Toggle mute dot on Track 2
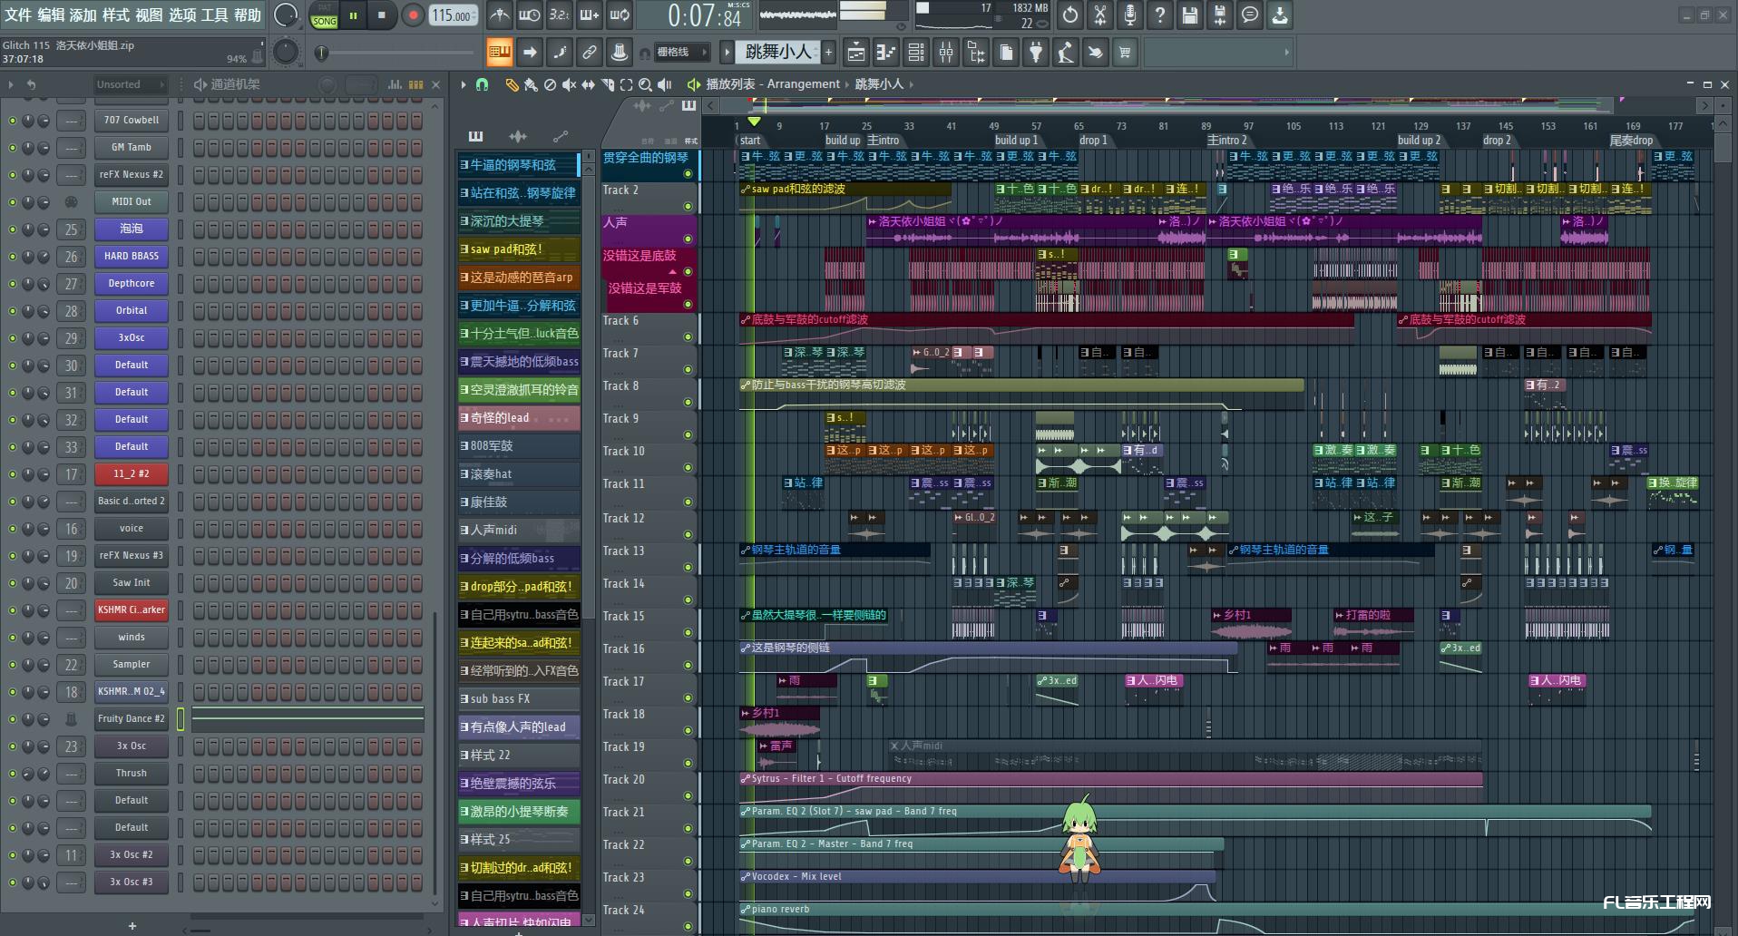The height and width of the screenshot is (936, 1738). (688, 206)
